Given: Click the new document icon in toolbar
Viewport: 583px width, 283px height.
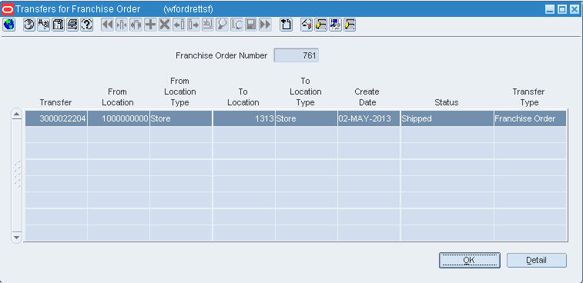Looking at the screenshot, I should pos(286,25).
